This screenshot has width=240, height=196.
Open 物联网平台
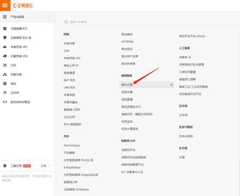click(128, 150)
